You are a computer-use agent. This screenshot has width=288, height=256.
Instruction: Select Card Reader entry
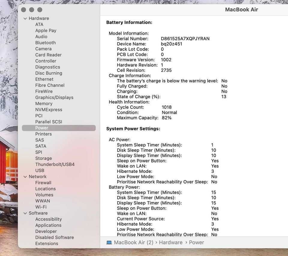pyautogui.click(x=48, y=55)
